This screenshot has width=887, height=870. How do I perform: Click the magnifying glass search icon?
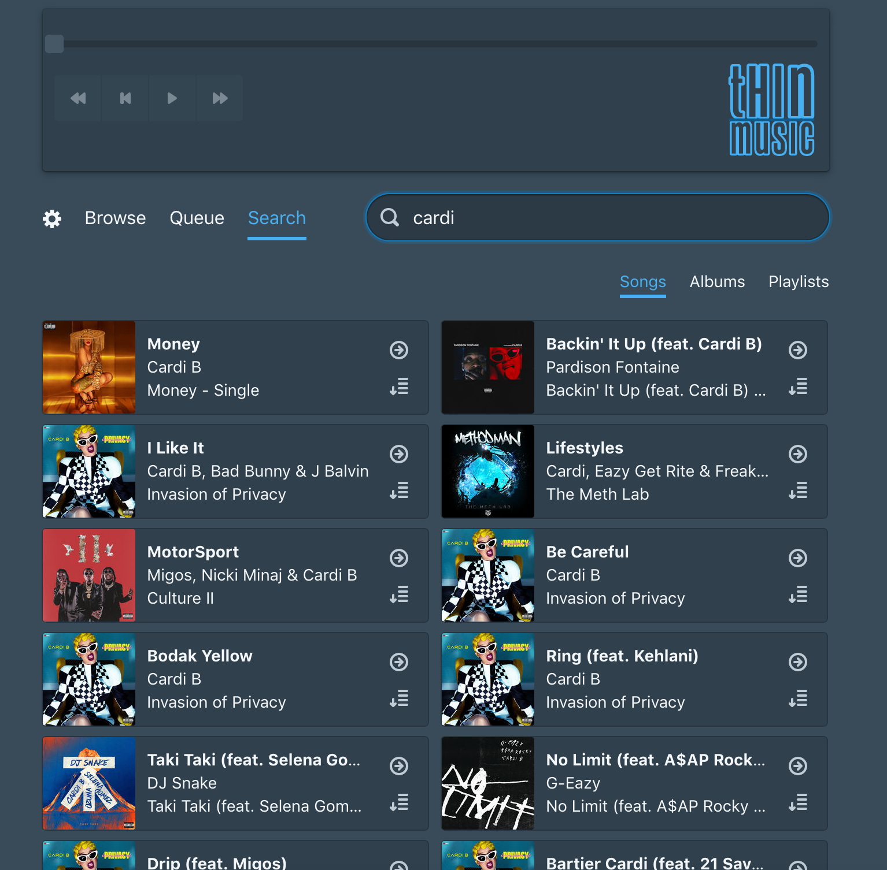(x=390, y=217)
